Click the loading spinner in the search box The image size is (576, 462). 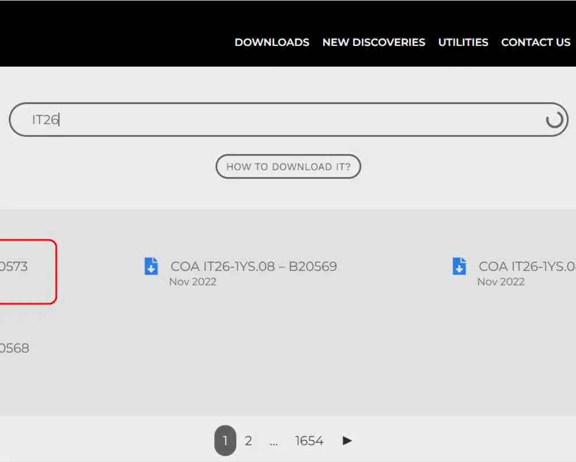click(x=554, y=120)
